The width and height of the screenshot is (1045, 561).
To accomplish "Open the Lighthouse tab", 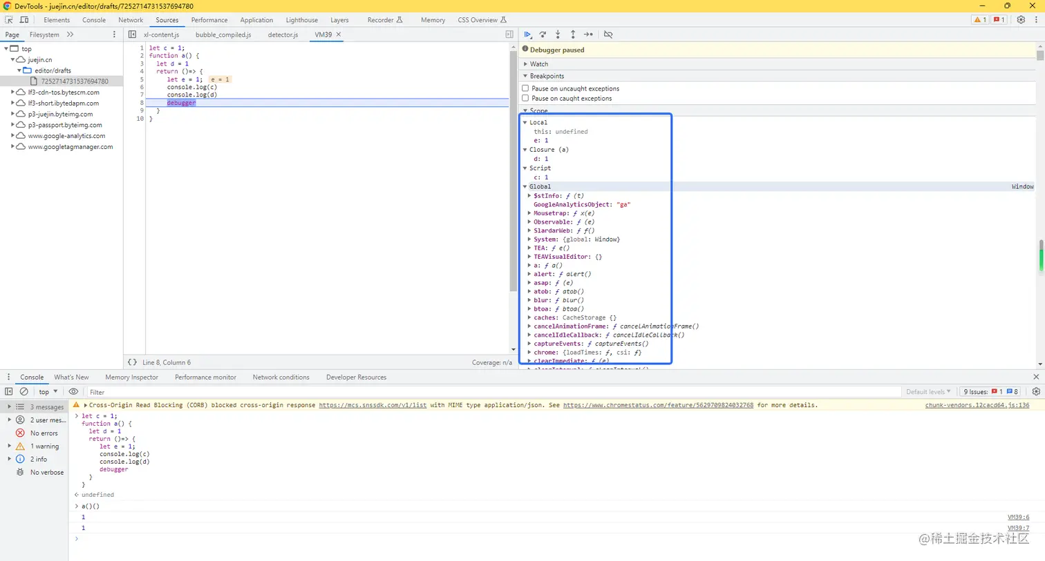I will coord(302,20).
